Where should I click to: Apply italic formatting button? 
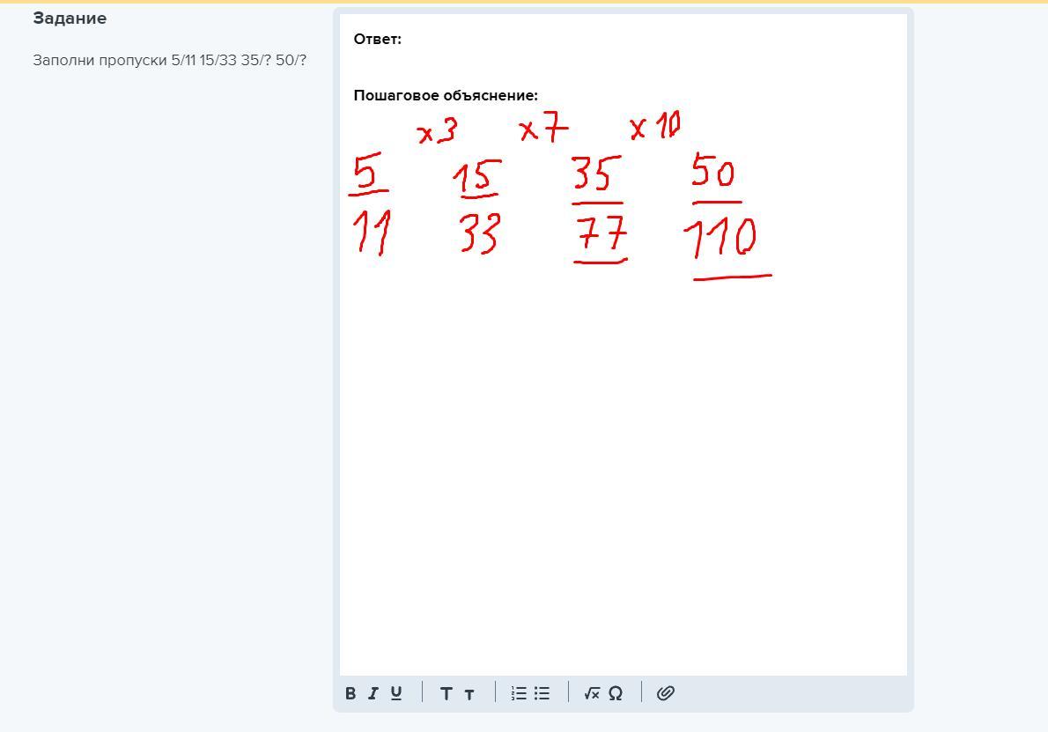373,693
